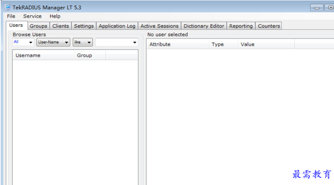This screenshot has width=334, height=185.
Task: Switch to the Groups tab
Action: [39, 26]
